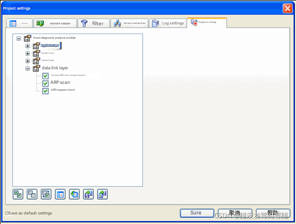Uncheck the ARP scan checkbox
The height and width of the screenshot is (224, 296).
point(45,83)
